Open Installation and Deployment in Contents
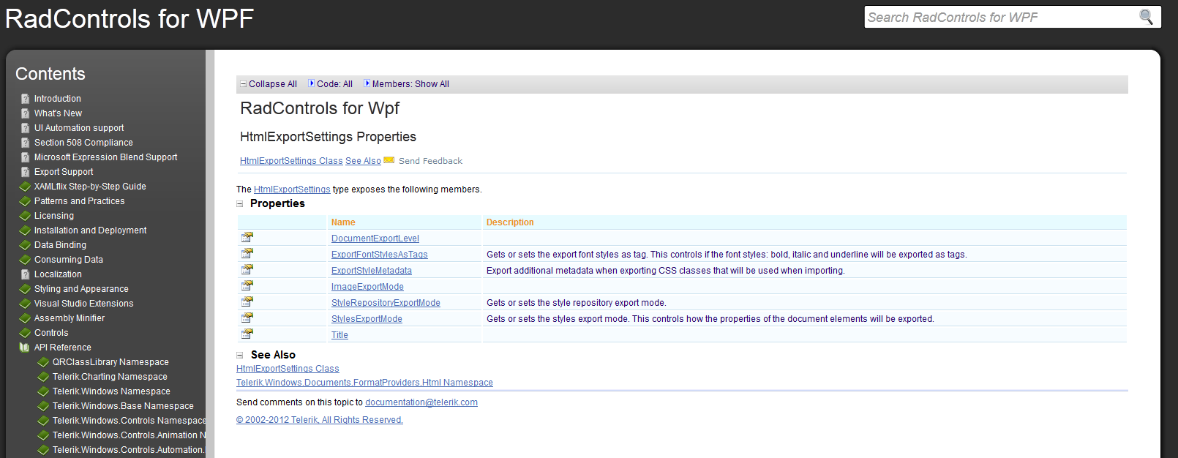Image resolution: width=1178 pixels, height=458 pixels. (x=90, y=230)
